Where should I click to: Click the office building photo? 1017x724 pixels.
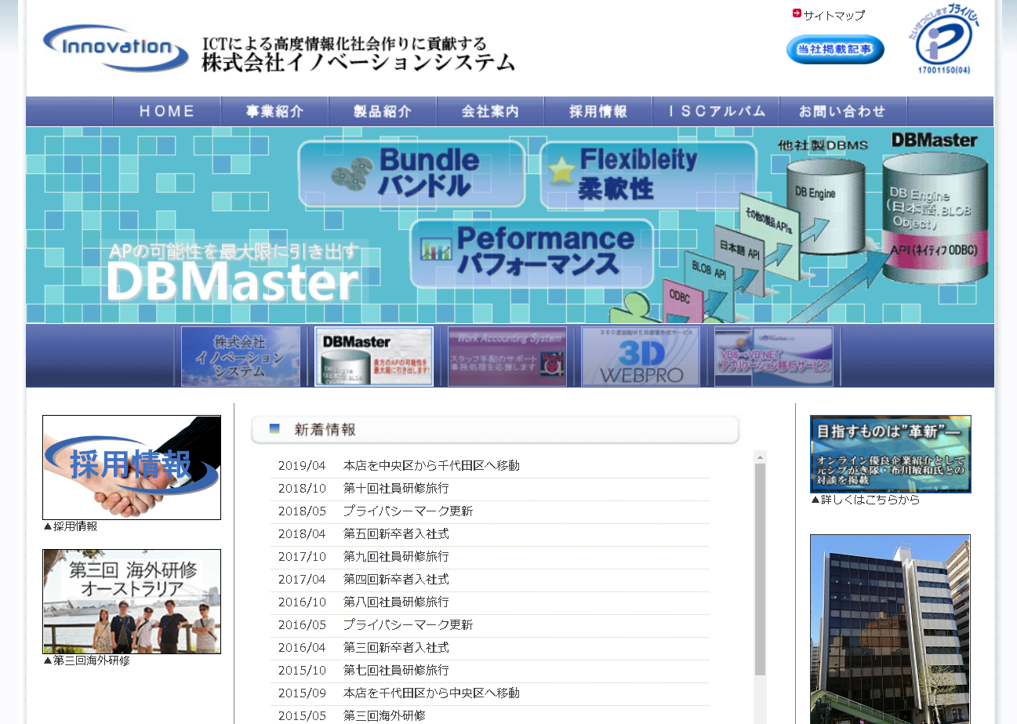pyautogui.click(x=890, y=629)
